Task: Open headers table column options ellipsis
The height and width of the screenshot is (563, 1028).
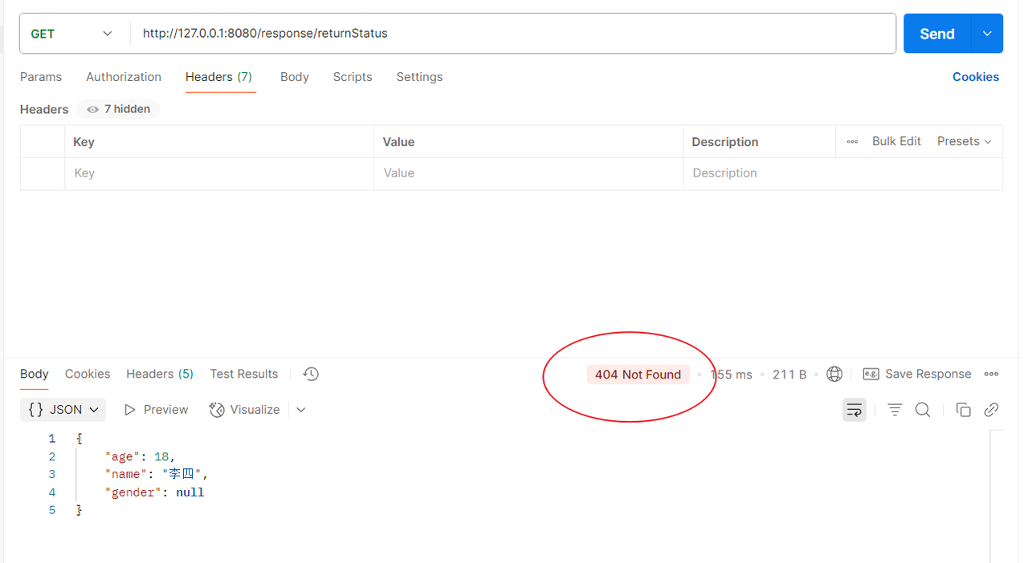Action: [852, 141]
